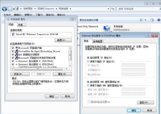Expand the arrow after 网络连接 breadcrumb

click(70, 9)
